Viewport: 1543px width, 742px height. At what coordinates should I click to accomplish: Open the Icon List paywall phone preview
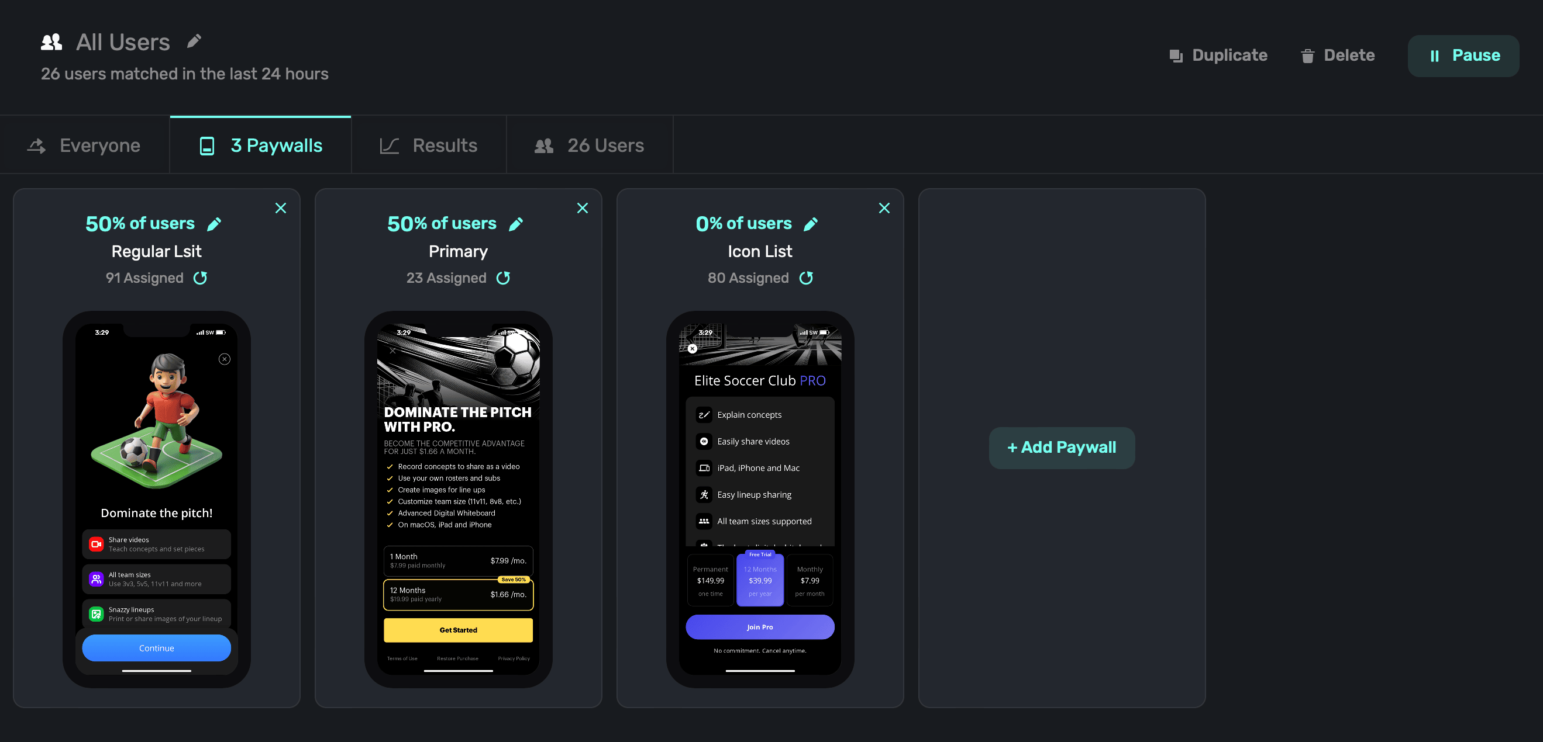(x=760, y=498)
